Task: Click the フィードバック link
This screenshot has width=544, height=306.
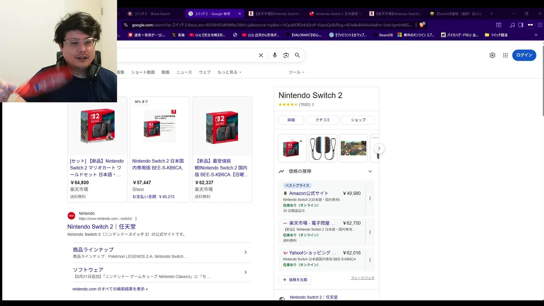Action: click(363, 278)
